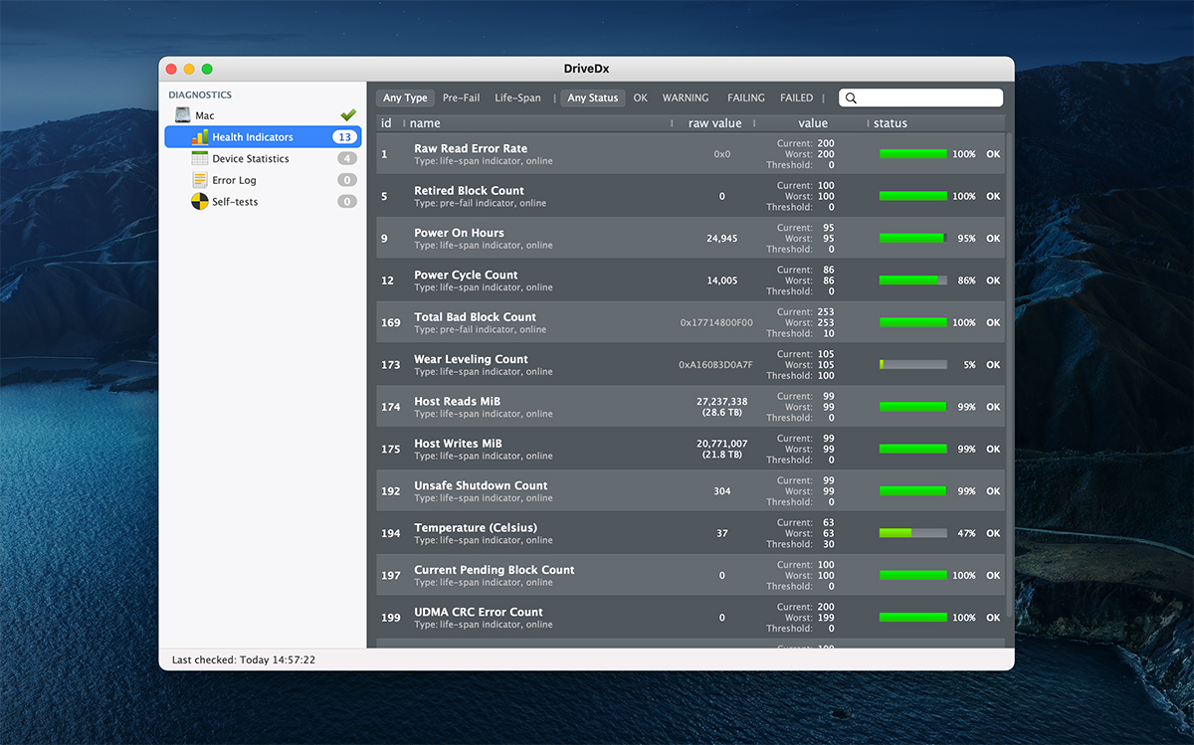This screenshot has width=1194, height=745.
Task: Sort table by the id column header
Action: tap(386, 123)
